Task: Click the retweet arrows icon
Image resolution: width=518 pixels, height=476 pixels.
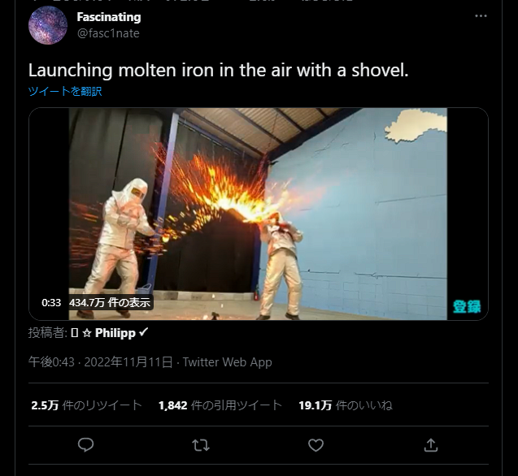Action: pos(201,444)
